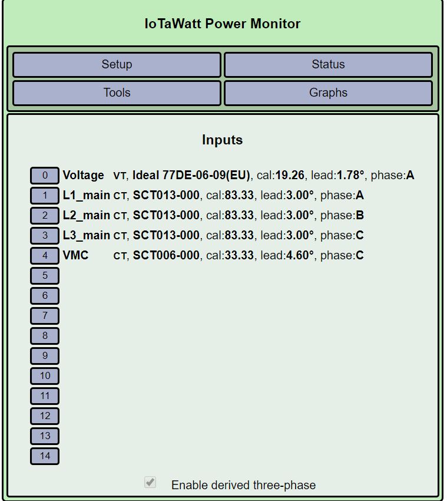Toggle Enable derived three-phase checkbox

pyautogui.click(x=150, y=482)
